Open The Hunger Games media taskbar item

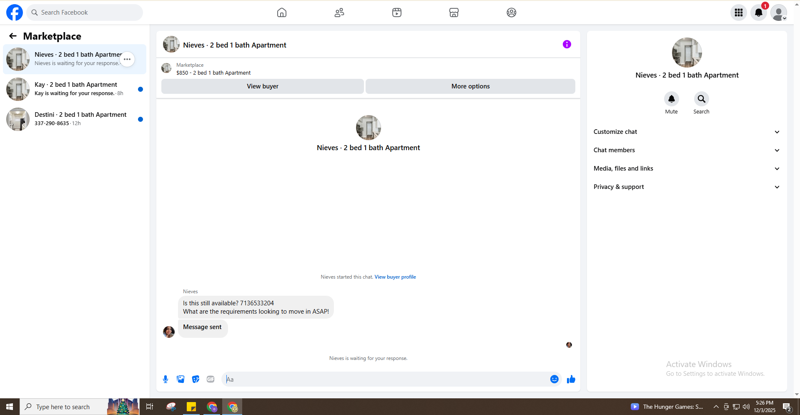667,407
